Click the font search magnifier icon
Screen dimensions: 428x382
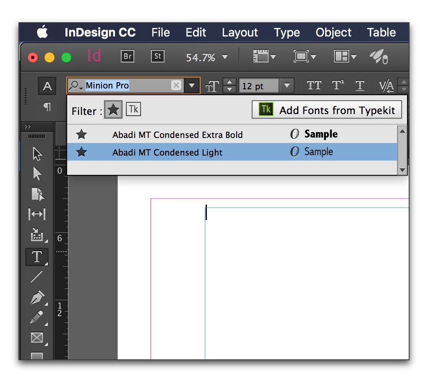[76, 86]
